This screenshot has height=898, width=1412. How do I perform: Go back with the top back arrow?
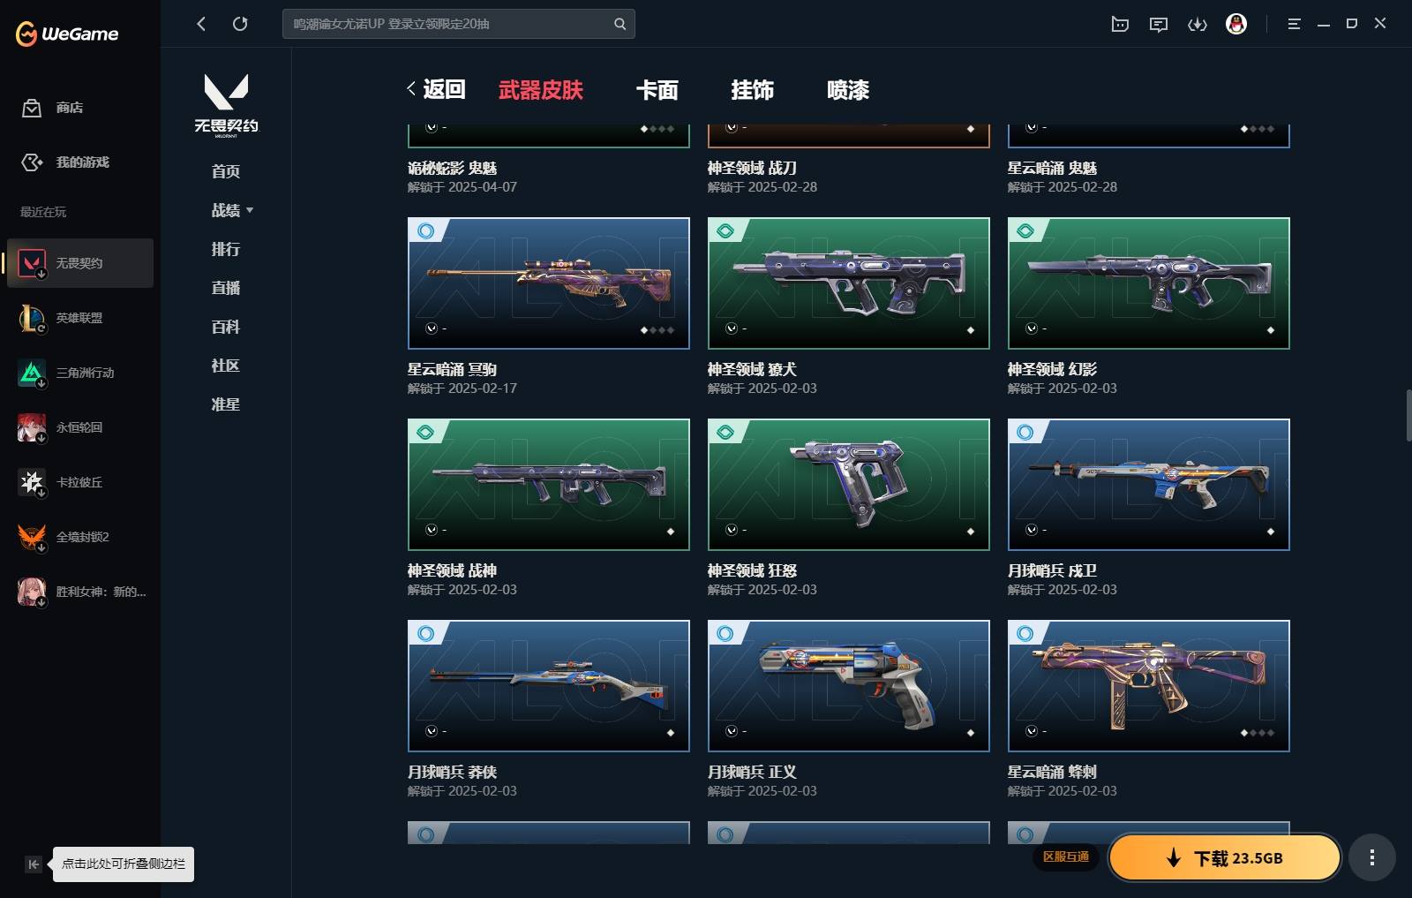[x=201, y=24]
